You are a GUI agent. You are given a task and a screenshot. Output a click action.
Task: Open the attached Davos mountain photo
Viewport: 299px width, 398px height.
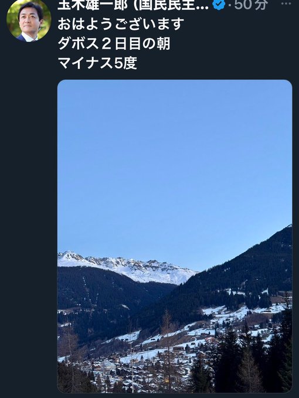[175, 236]
